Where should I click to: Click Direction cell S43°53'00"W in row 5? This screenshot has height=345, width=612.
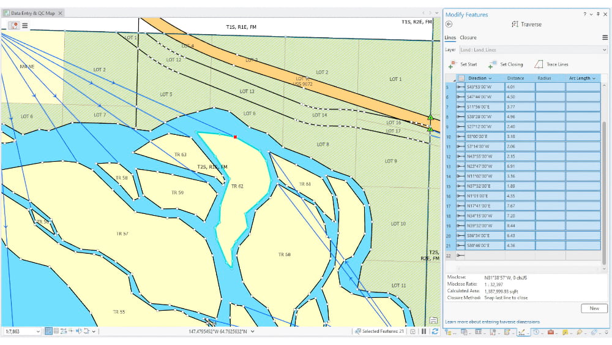pyautogui.click(x=485, y=87)
